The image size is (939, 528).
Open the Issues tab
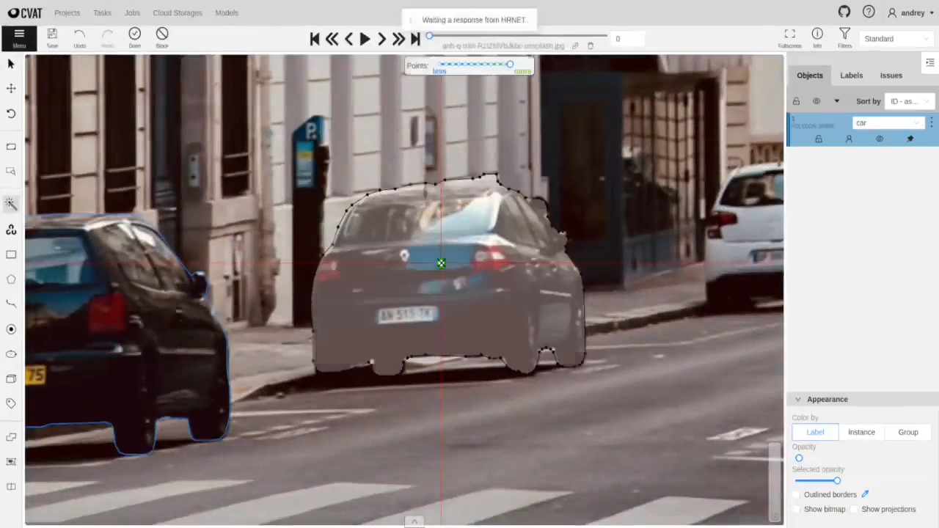click(x=891, y=75)
